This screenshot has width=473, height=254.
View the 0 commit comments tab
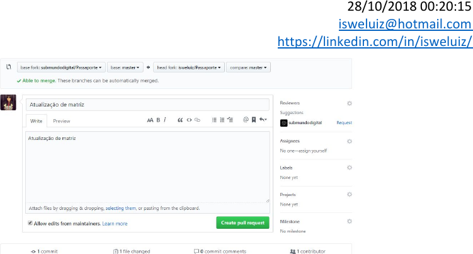tap(220, 251)
